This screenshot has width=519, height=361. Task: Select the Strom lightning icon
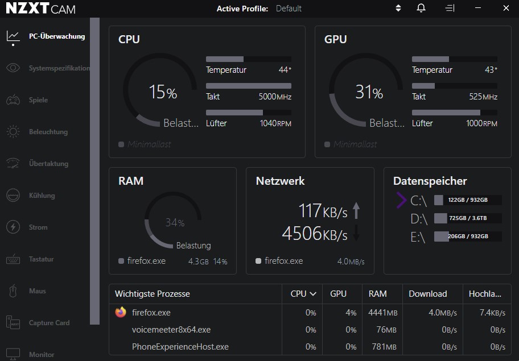[x=13, y=227]
